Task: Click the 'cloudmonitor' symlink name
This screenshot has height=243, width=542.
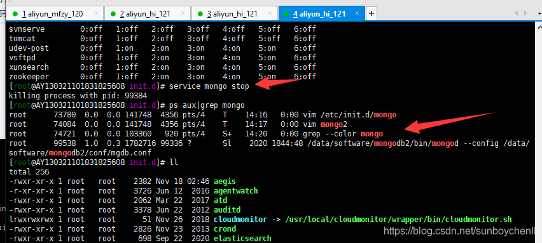Action: tap(240, 220)
